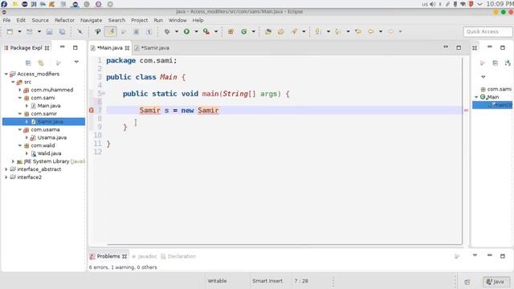
Task: Expand the JRE System Library node
Action: [x=13, y=161]
